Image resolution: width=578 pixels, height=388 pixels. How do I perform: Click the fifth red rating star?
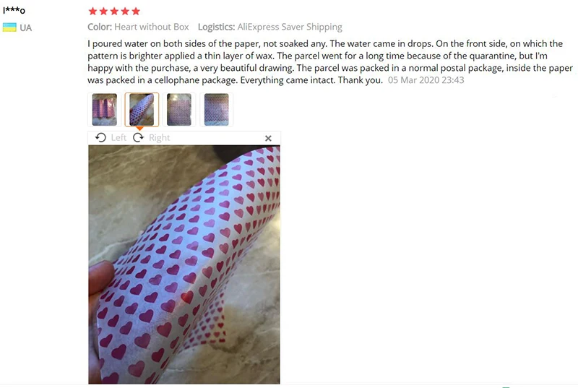click(136, 11)
